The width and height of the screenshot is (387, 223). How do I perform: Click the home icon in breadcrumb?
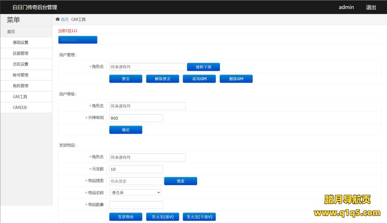click(x=58, y=19)
